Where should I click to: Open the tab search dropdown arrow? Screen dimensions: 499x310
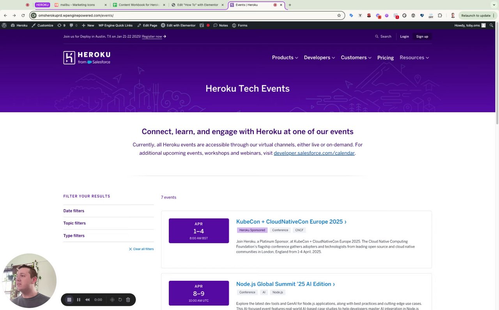[x=494, y=5]
